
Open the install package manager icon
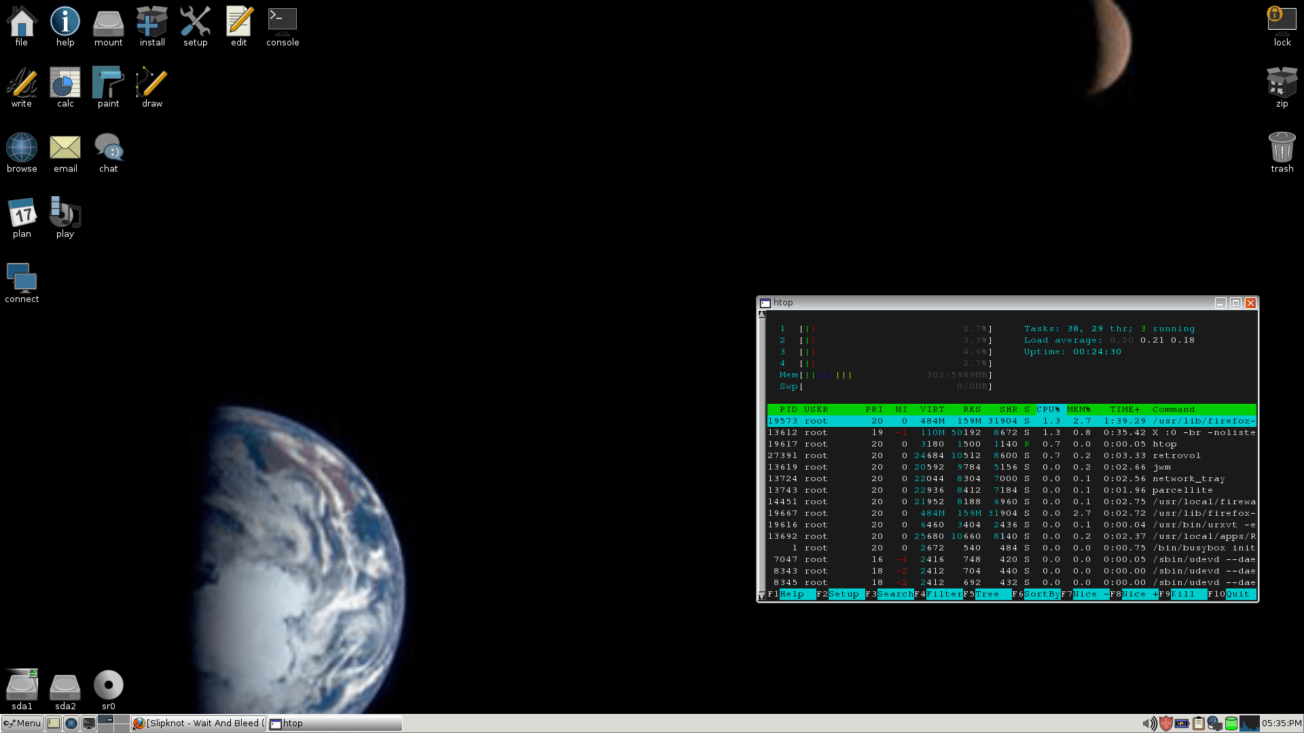point(152,27)
